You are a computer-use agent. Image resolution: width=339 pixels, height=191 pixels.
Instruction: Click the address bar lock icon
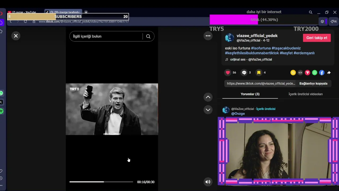tap(34, 21)
